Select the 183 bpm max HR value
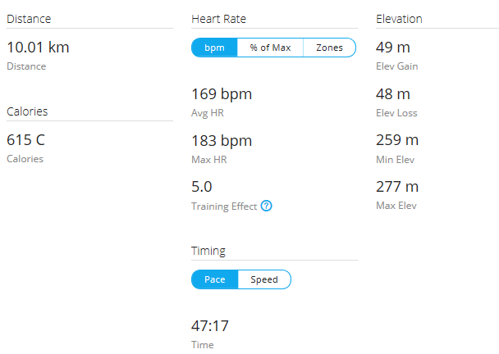Image resolution: width=499 pixels, height=354 pixels. (222, 141)
